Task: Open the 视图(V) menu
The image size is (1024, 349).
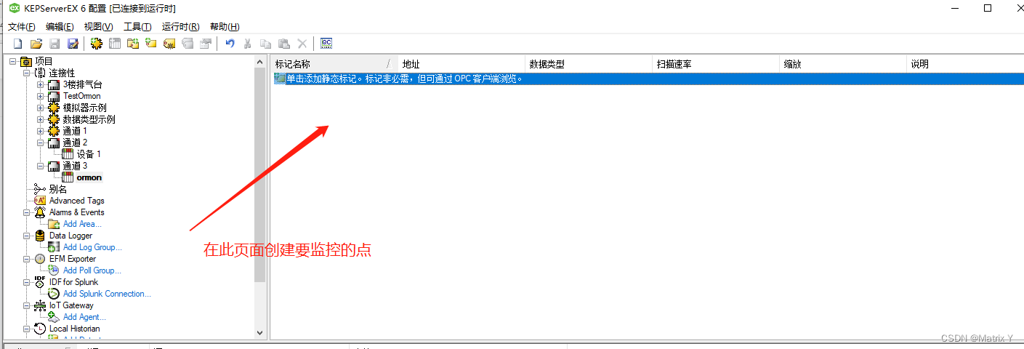Action: tap(98, 27)
